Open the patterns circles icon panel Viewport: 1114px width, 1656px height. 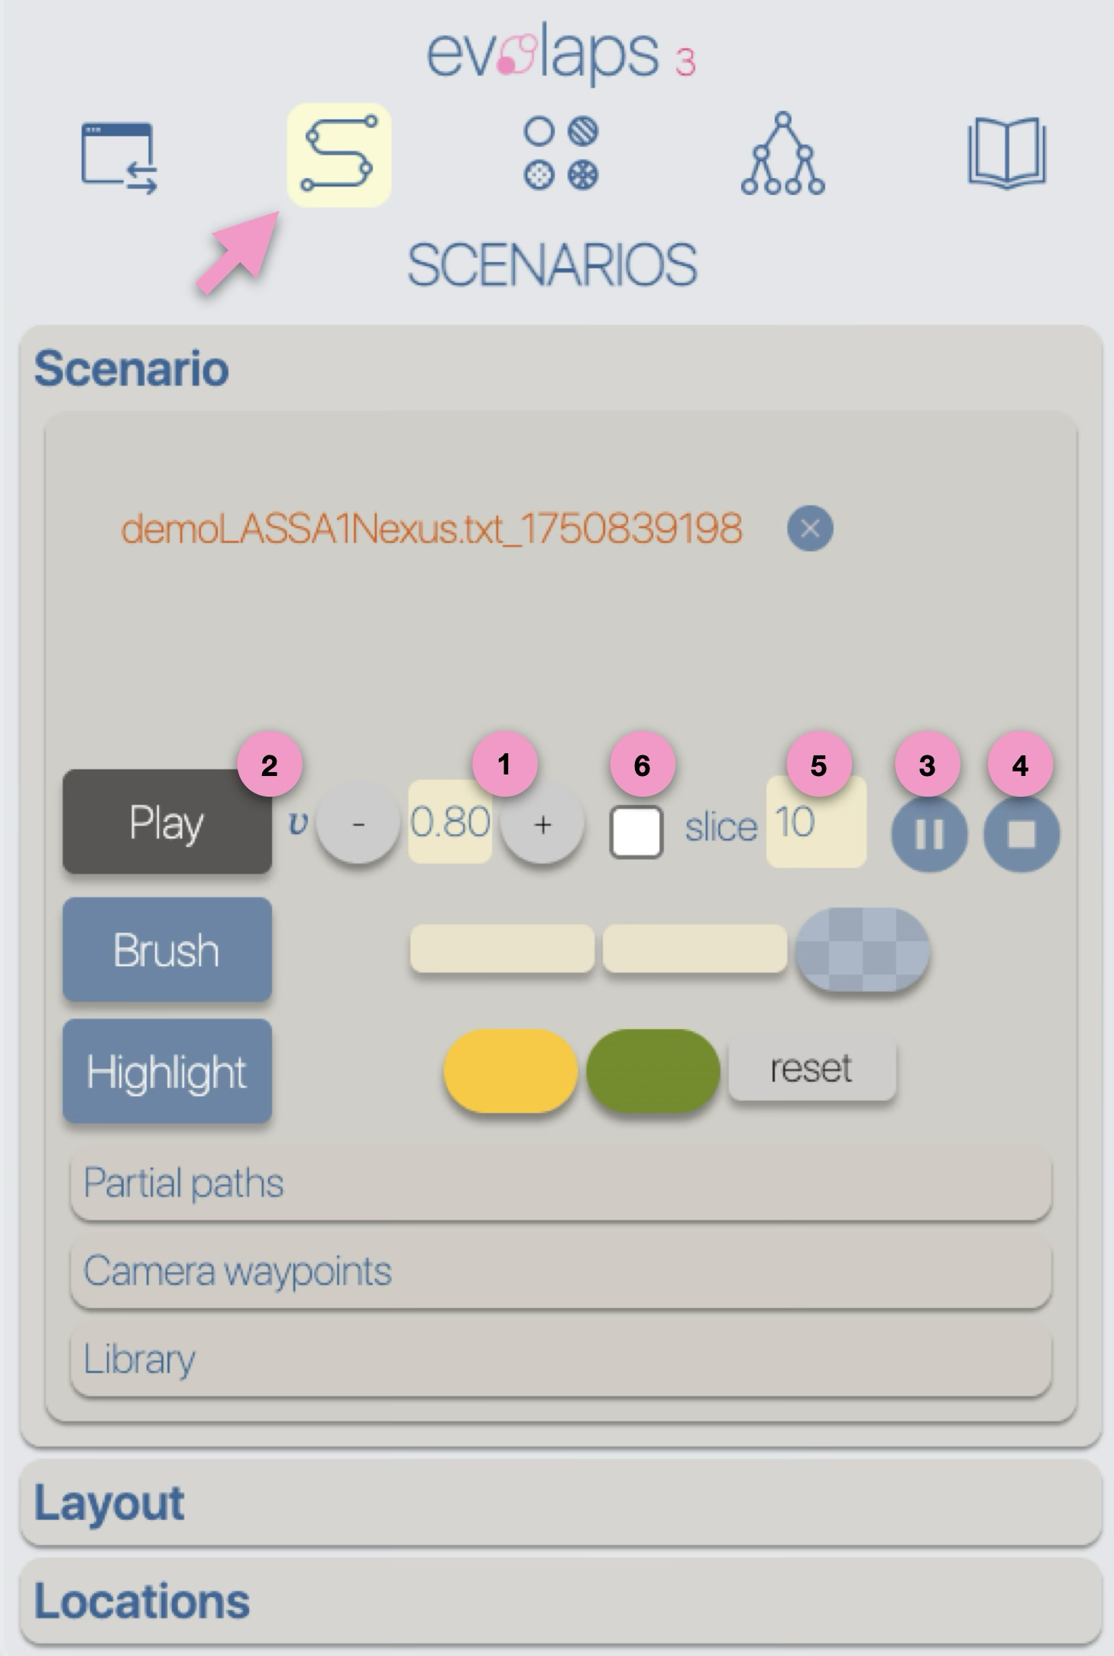pyautogui.click(x=561, y=154)
